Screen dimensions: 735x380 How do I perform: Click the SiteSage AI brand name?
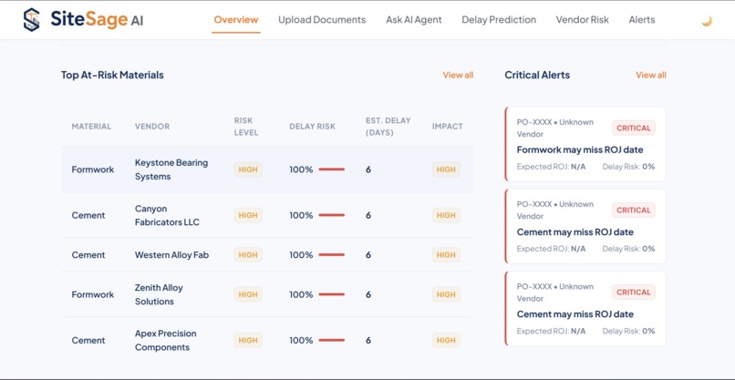click(x=97, y=20)
